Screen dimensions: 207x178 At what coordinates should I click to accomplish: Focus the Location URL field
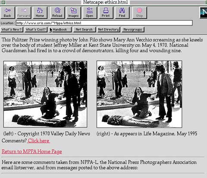(x=104, y=23)
